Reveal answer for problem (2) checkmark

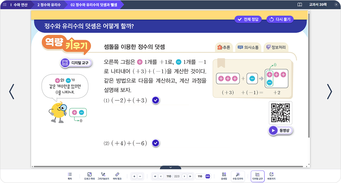coord(156,143)
